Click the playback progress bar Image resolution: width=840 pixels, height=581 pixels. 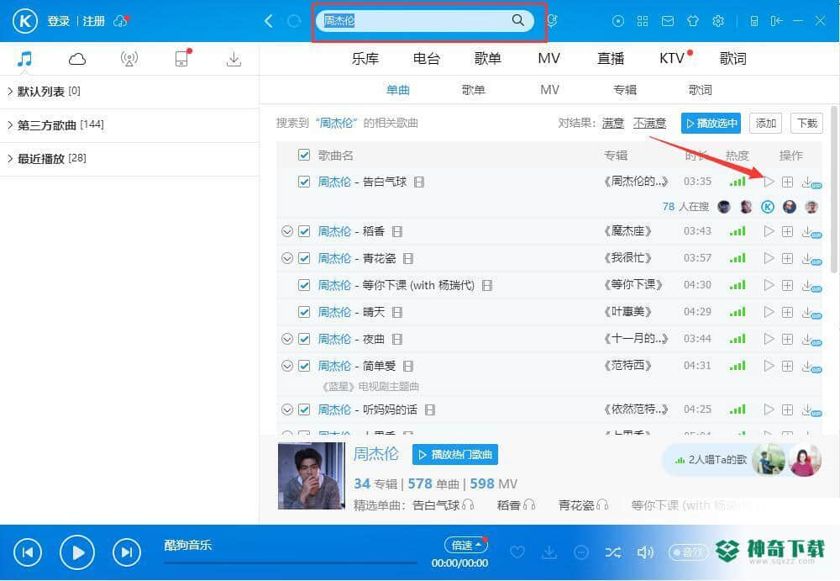(x=291, y=563)
